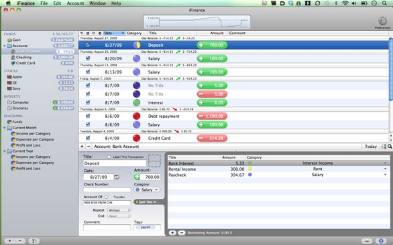The image size is (393, 245).
Task: Toggle the checkbox for the 8/7/09 Interest transaction
Action: 88,102
